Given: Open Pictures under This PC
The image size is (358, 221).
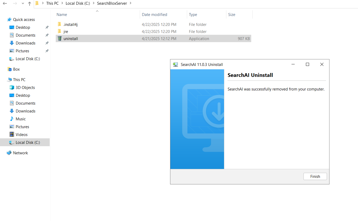Looking at the screenshot, I should pos(22,127).
